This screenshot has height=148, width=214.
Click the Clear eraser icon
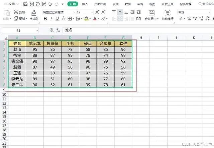(103, 18)
